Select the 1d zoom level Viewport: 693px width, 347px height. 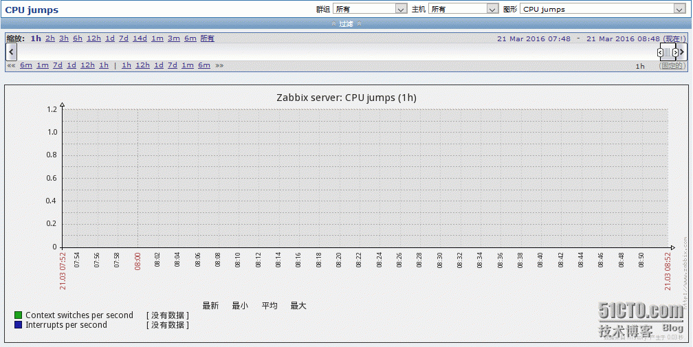110,38
